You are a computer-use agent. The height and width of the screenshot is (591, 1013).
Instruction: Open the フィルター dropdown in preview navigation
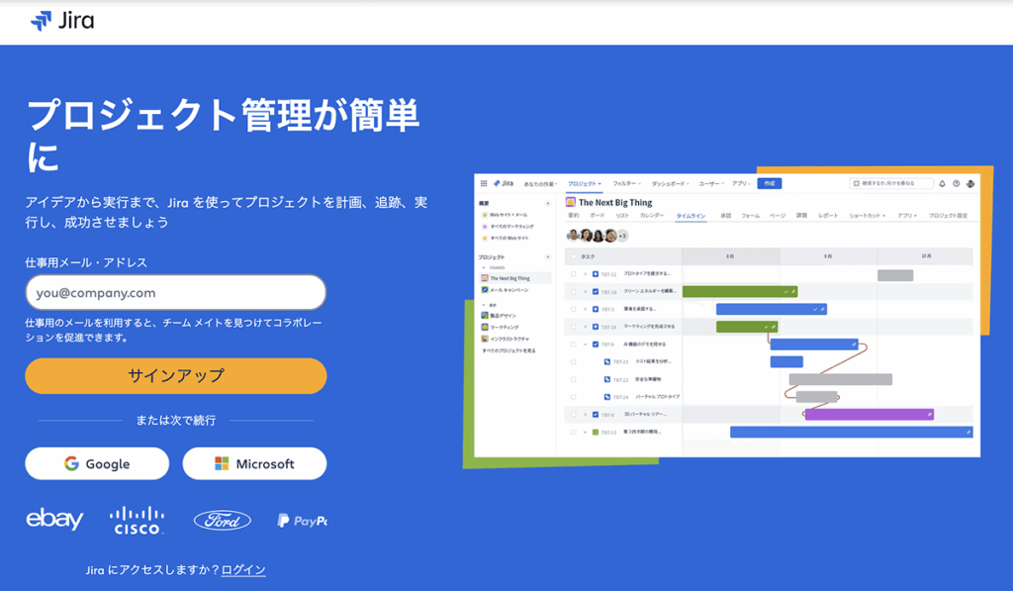(626, 183)
